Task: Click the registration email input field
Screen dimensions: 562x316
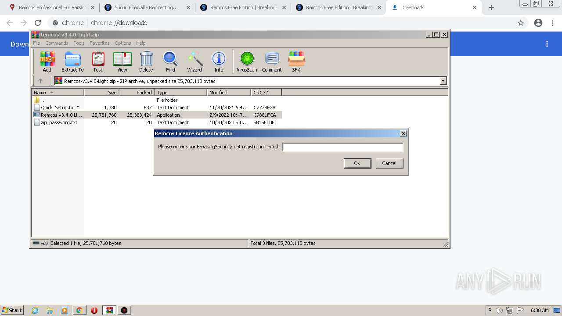Action: 342,147
